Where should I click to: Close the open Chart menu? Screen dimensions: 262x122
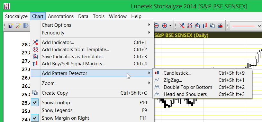[38, 16]
